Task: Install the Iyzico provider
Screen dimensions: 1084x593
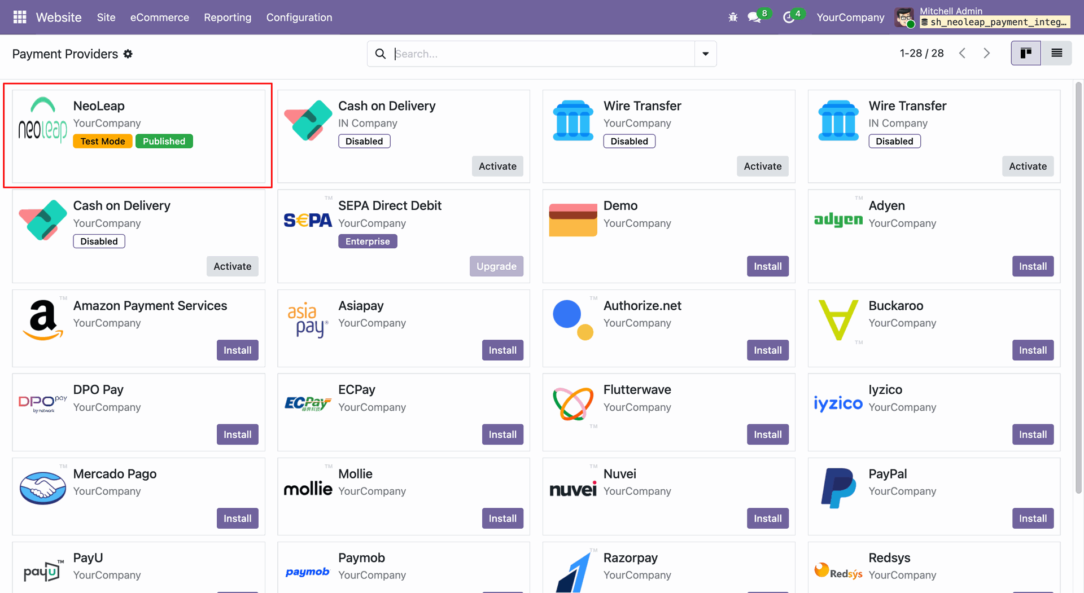Action: click(1033, 434)
